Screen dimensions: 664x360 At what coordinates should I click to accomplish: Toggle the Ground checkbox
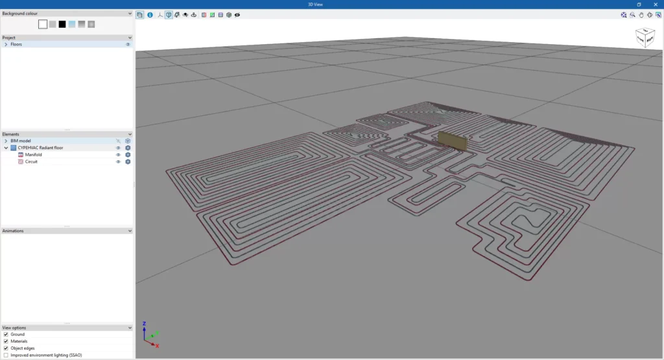[x=6, y=334]
